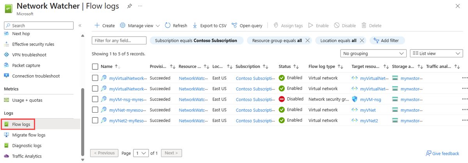The height and width of the screenshot is (163, 468).
Task: Open Connection troubleshoot
Action: pos(36,76)
